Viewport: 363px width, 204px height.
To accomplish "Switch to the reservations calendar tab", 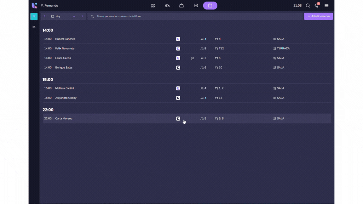I will coord(210,6).
